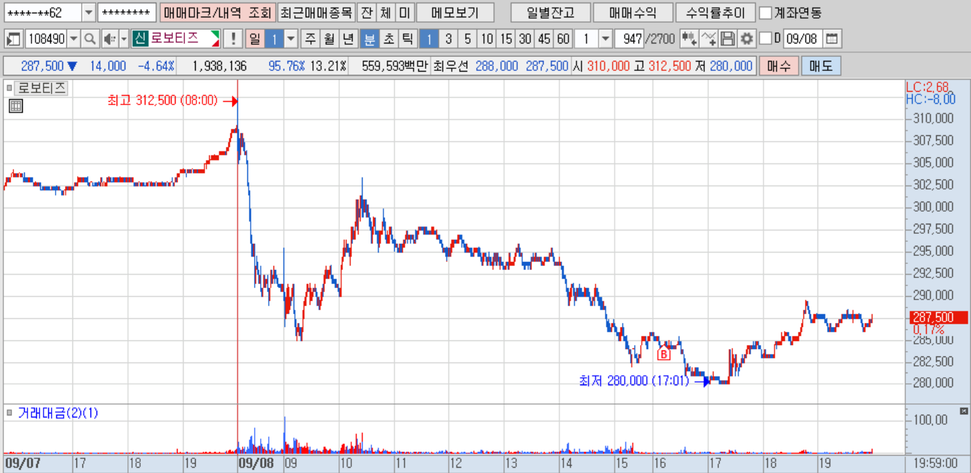Open 매매수익 trading profit
Screen dimensions: 971x473
(x=633, y=13)
